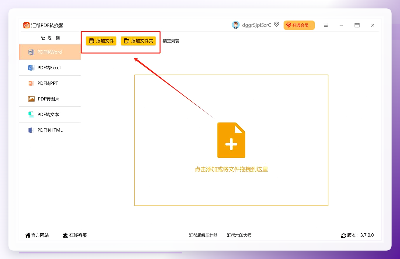
Task: Choose the PDF转PPT conversion option
Action: 50,83
